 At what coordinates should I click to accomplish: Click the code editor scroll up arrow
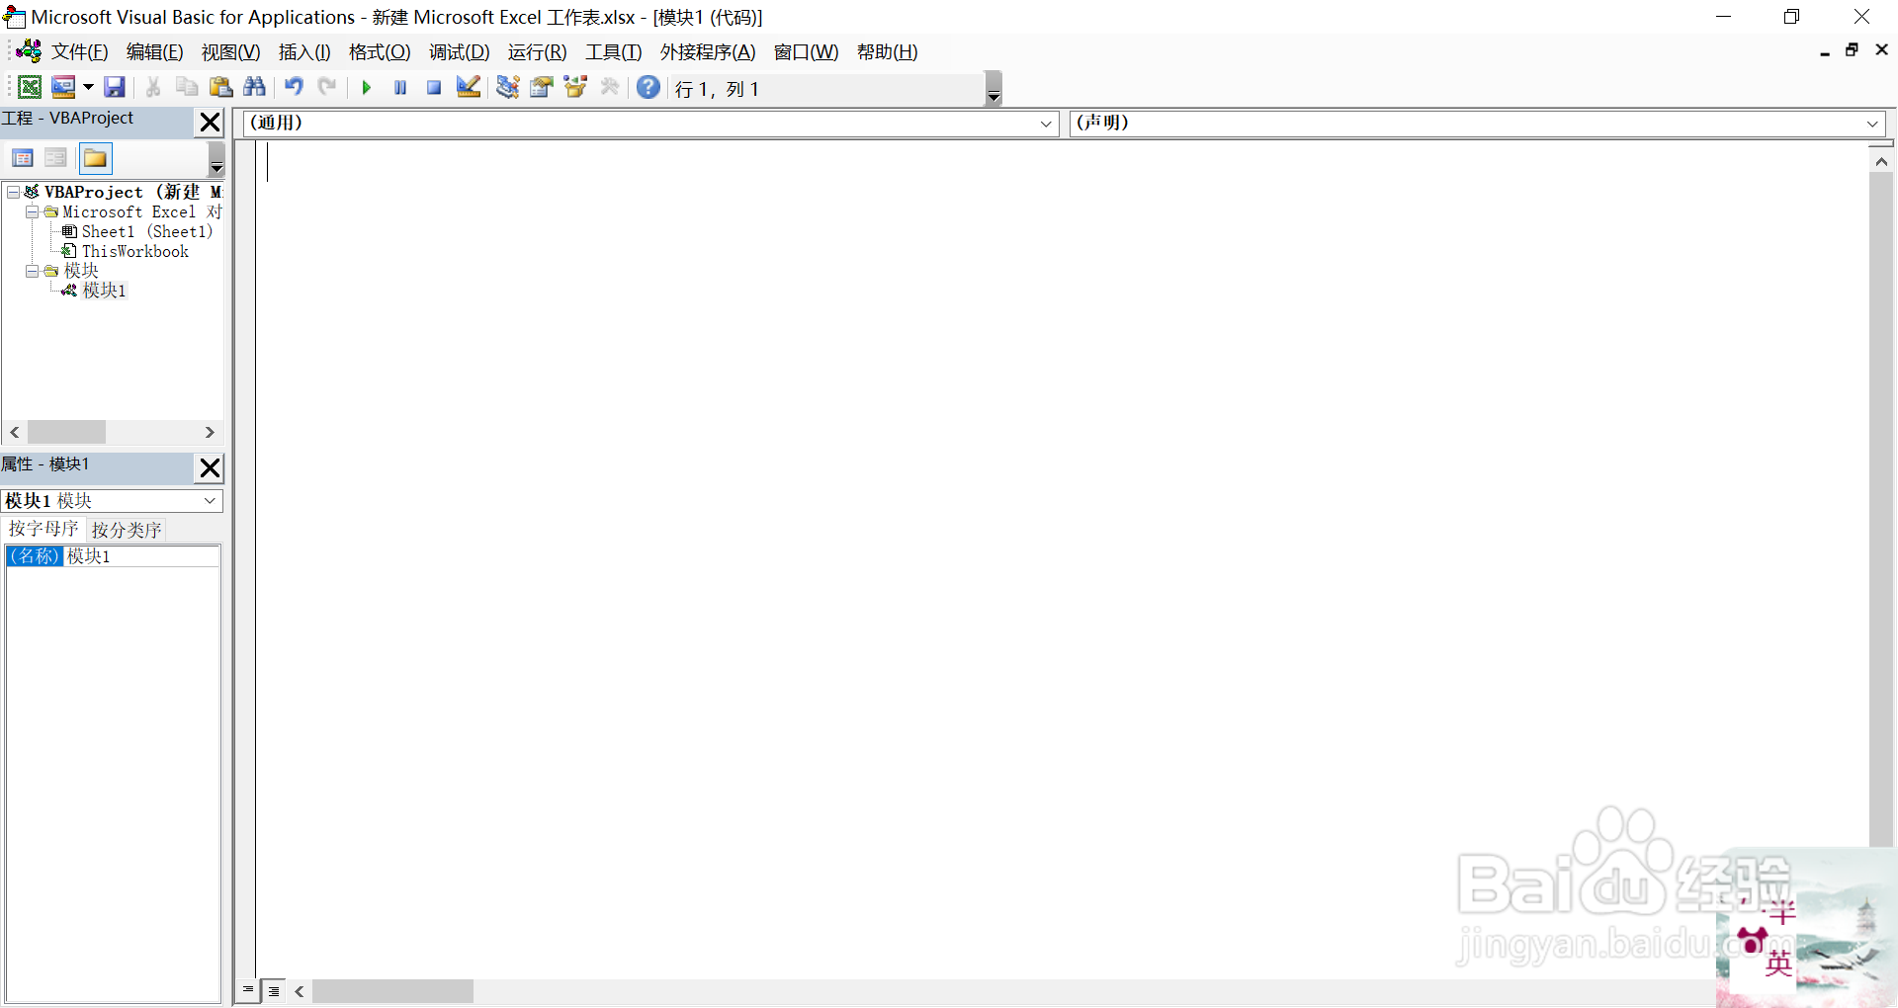[1881, 161]
